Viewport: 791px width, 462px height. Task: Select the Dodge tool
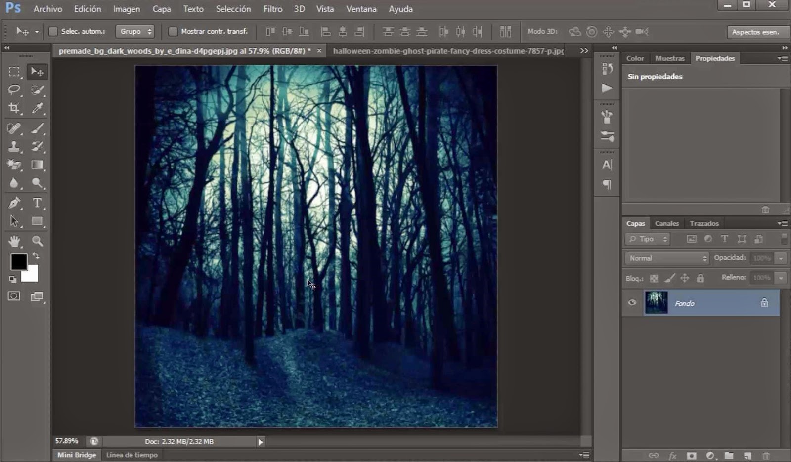click(37, 183)
